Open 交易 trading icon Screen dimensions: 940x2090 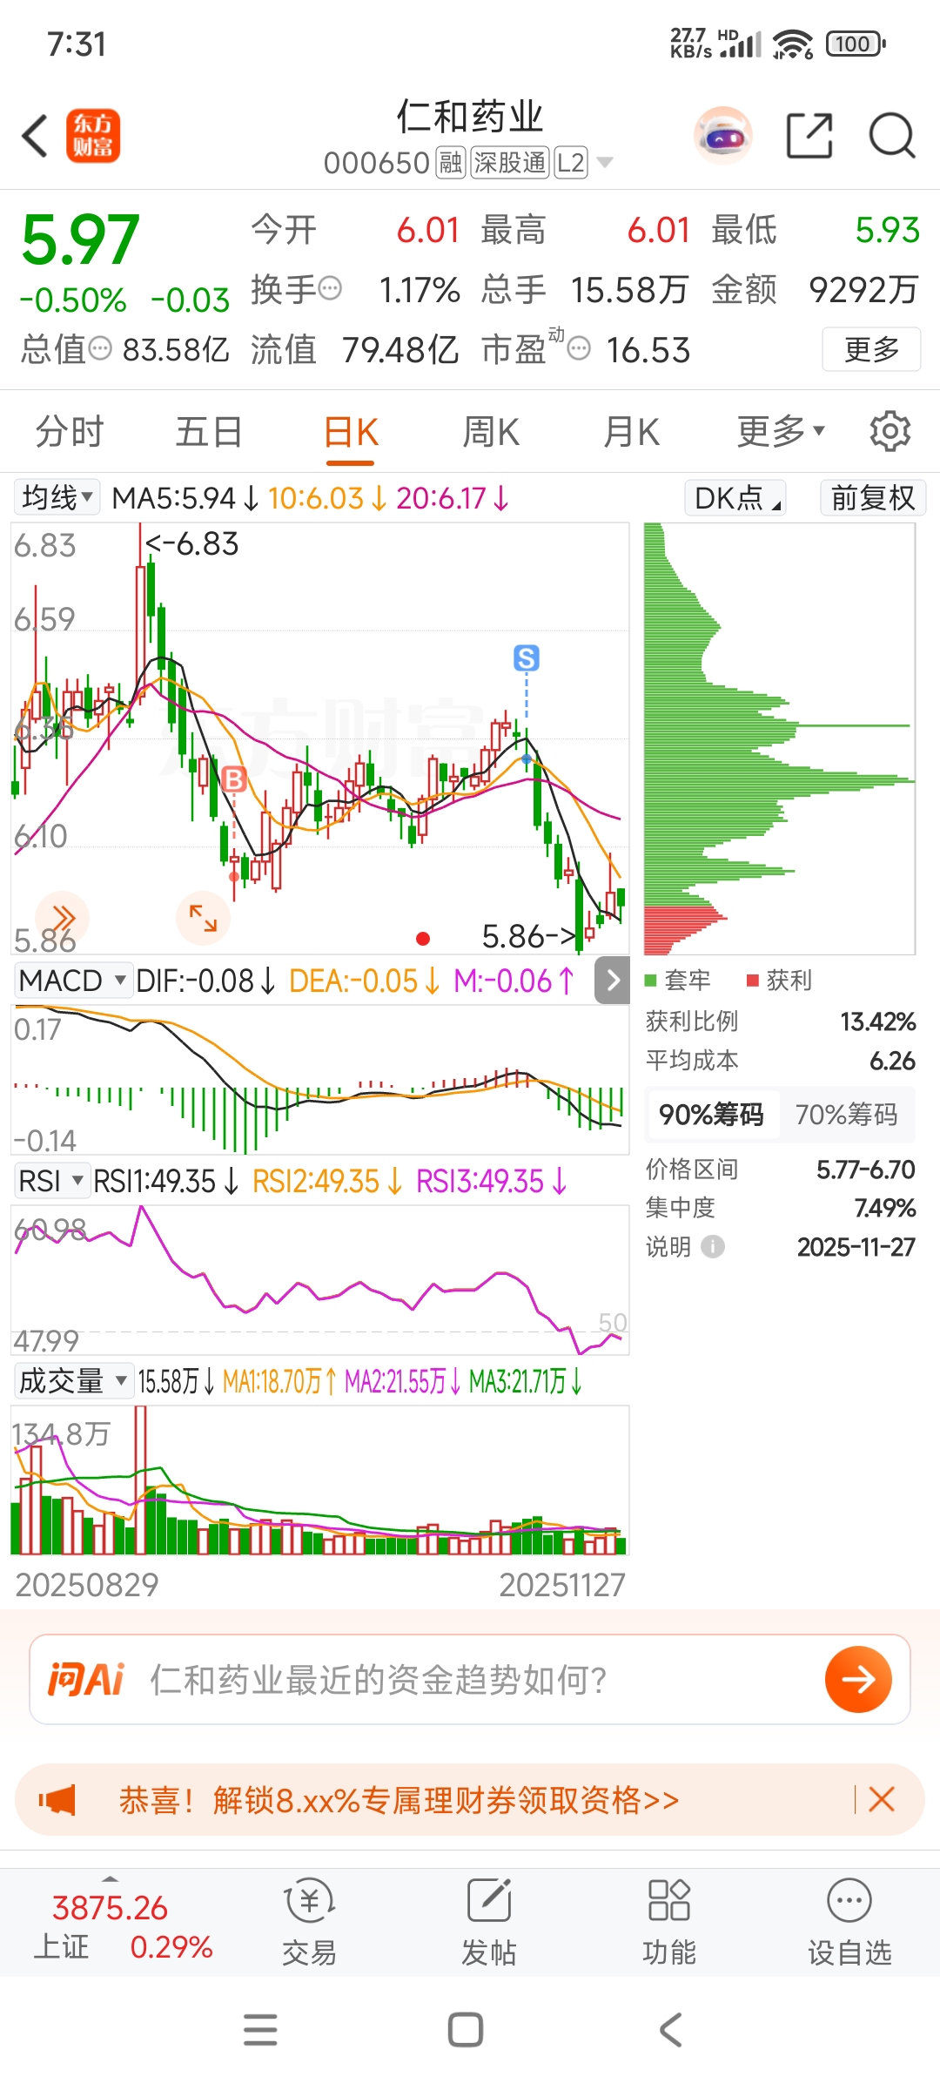309,1923
